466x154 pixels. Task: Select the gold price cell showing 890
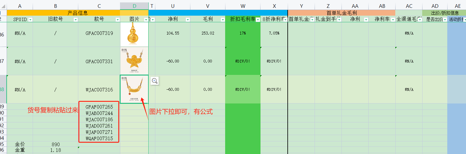click(x=55, y=144)
